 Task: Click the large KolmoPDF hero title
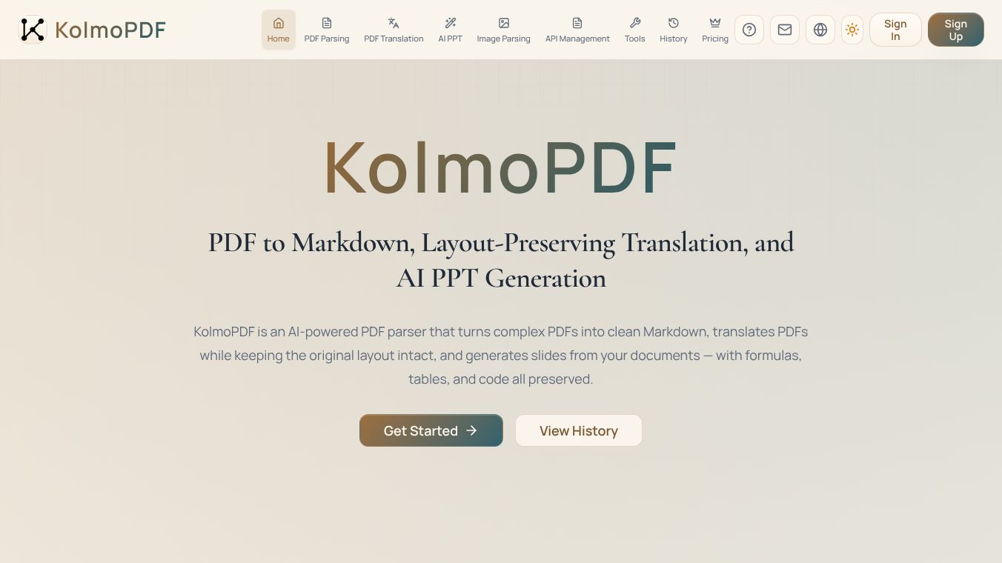click(x=501, y=167)
